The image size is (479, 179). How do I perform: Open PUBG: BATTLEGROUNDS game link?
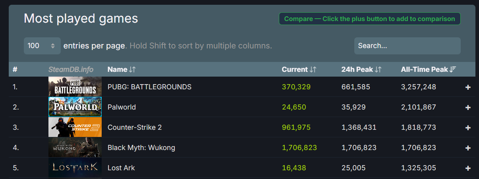(x=149, y=87)
